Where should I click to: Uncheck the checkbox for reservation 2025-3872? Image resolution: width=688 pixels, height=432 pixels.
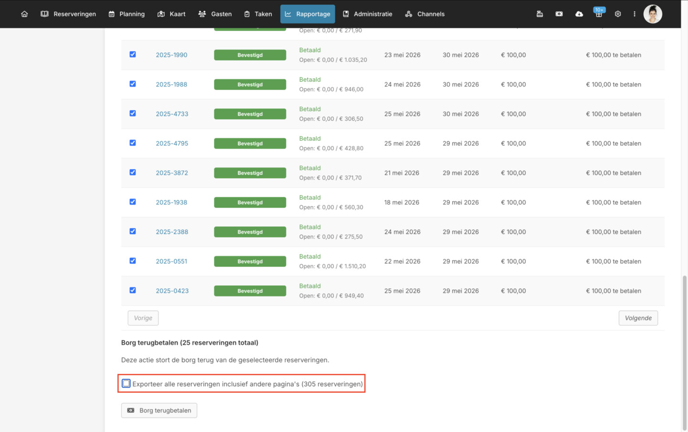coord(133,172)
